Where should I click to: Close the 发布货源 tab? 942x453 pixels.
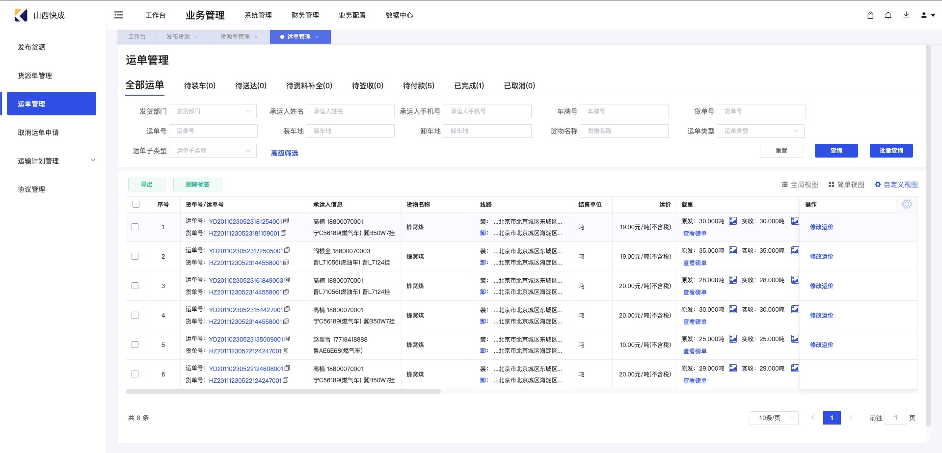pos(196,37)
